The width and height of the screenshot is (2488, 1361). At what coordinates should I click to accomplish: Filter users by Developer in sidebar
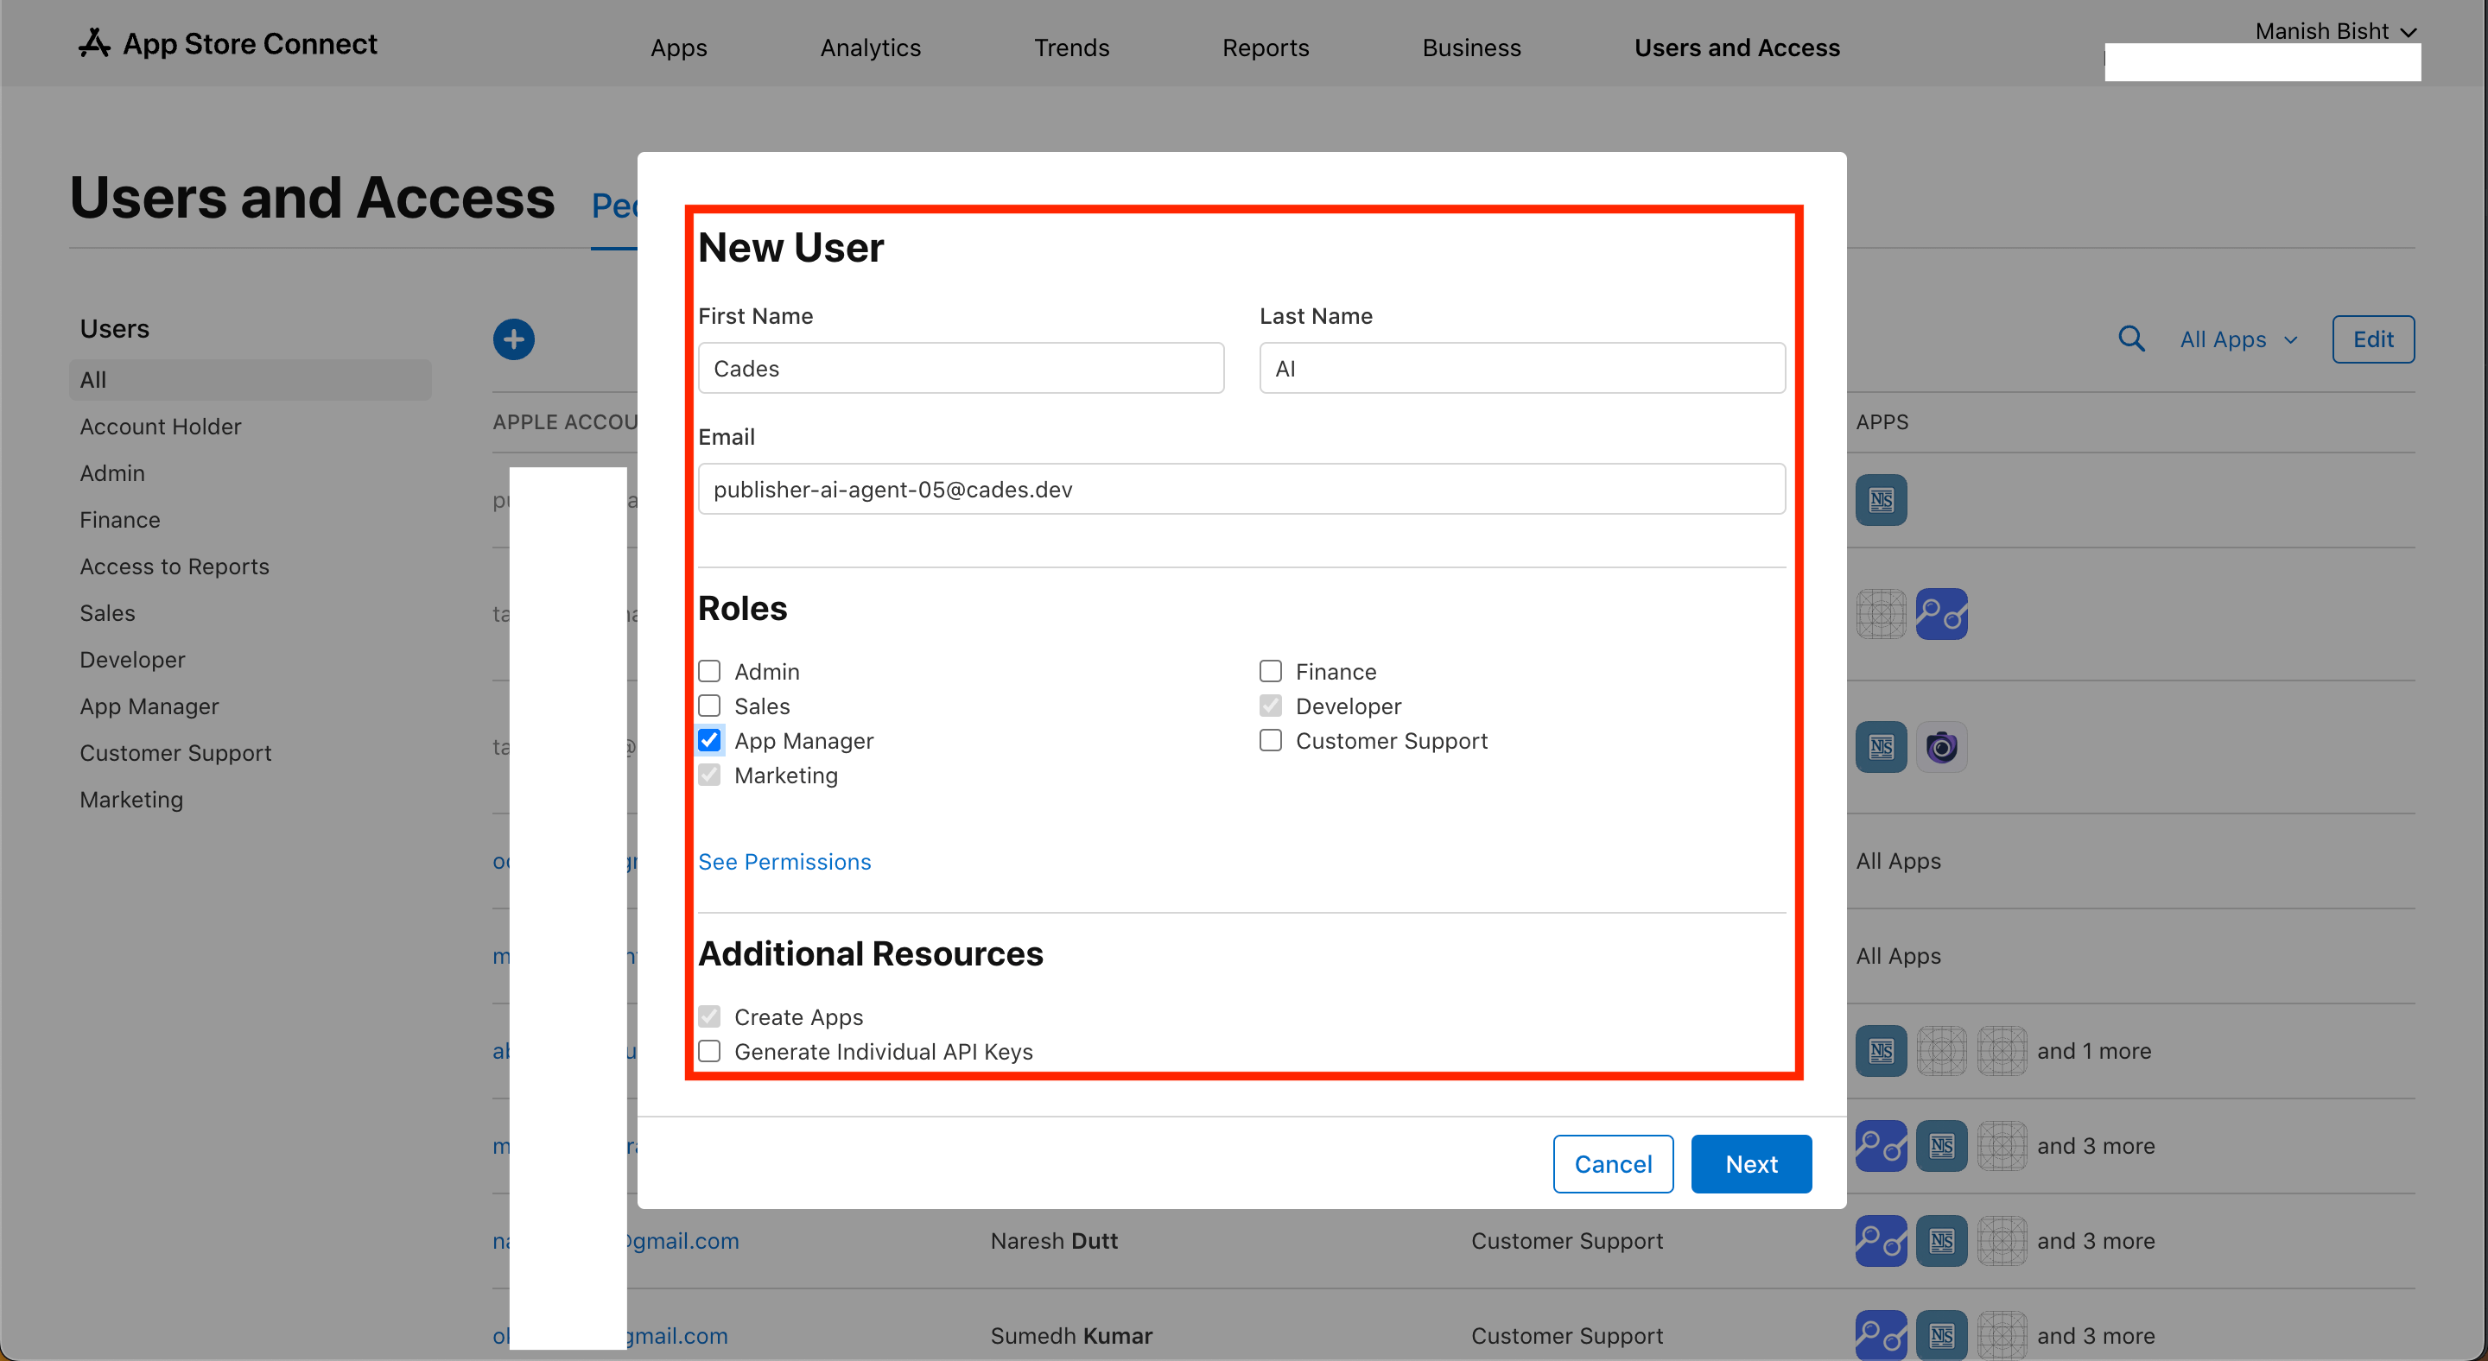pyautogui.click(x=132, y=659)
